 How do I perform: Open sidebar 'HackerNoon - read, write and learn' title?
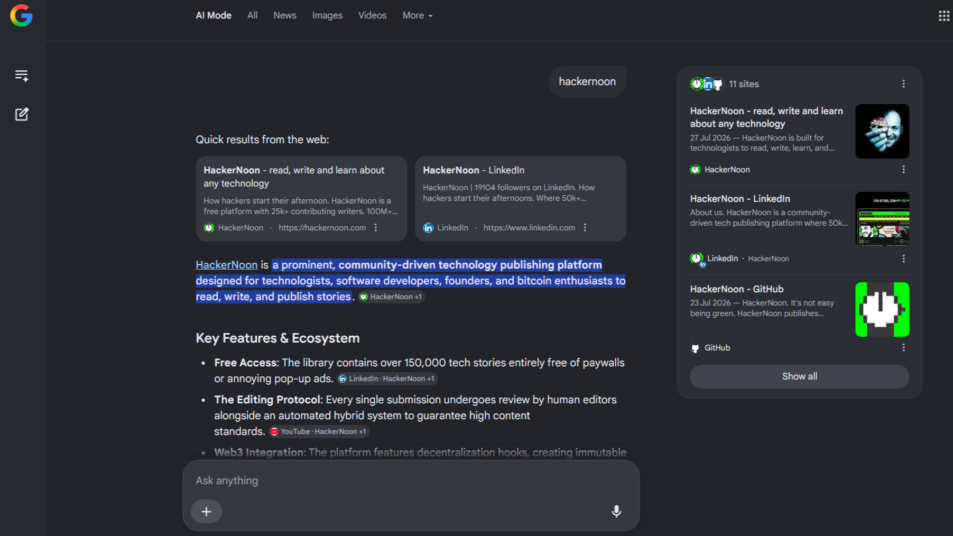[766, 117]
